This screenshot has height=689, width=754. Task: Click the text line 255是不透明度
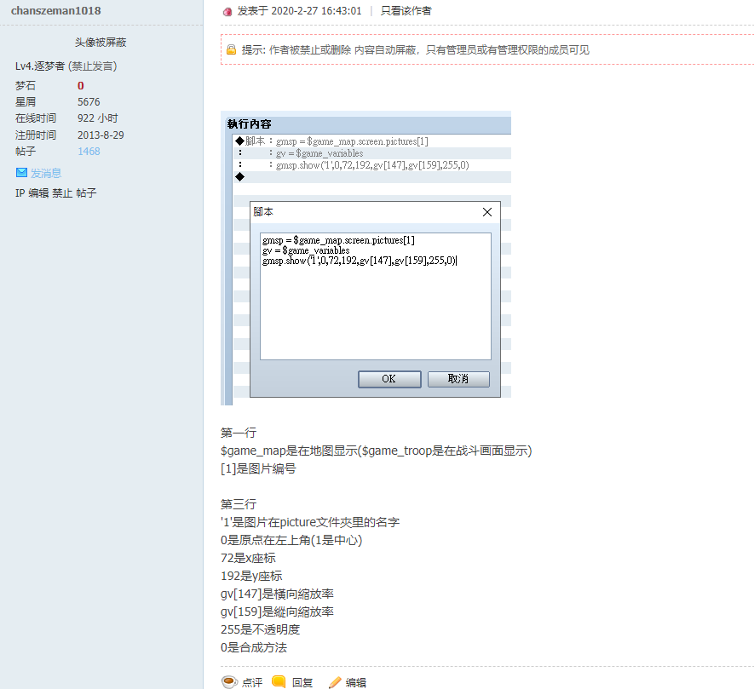click(260, 629)
